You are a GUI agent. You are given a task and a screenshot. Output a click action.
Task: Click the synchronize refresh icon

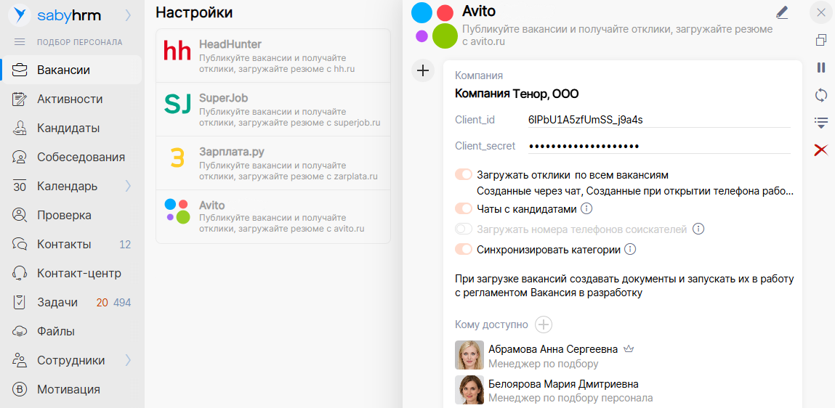821,95
